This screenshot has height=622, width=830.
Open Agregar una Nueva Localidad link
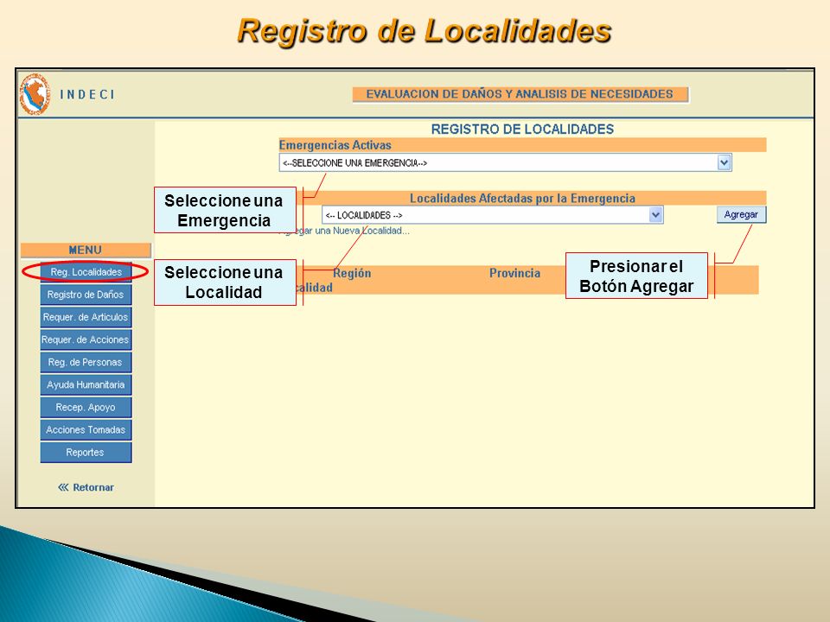coord(344,232)
